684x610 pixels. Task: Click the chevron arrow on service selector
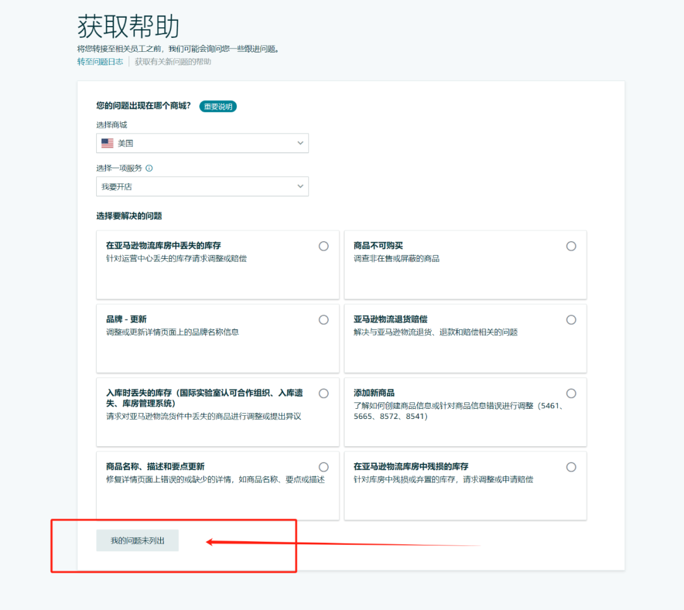300,186
